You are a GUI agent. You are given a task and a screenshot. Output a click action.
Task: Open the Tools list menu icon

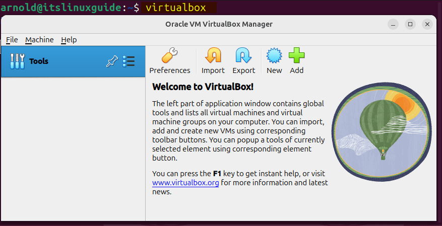(x=129, y=61)
